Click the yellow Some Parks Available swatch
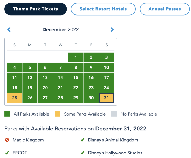Screen dimensions: 191x158 coord(57,114)
